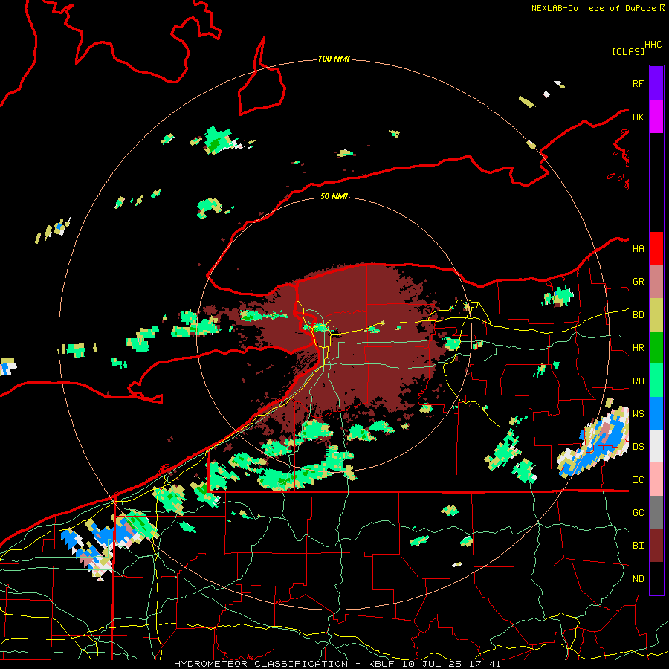Click the GR legend label
This screenshot has height=669, width=669.
point(638,282)
